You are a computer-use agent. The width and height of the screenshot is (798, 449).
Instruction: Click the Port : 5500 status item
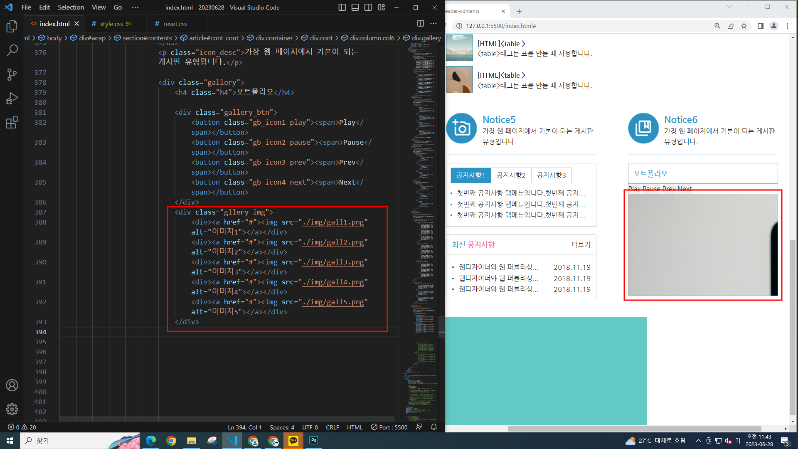click(x=389, y=427)
